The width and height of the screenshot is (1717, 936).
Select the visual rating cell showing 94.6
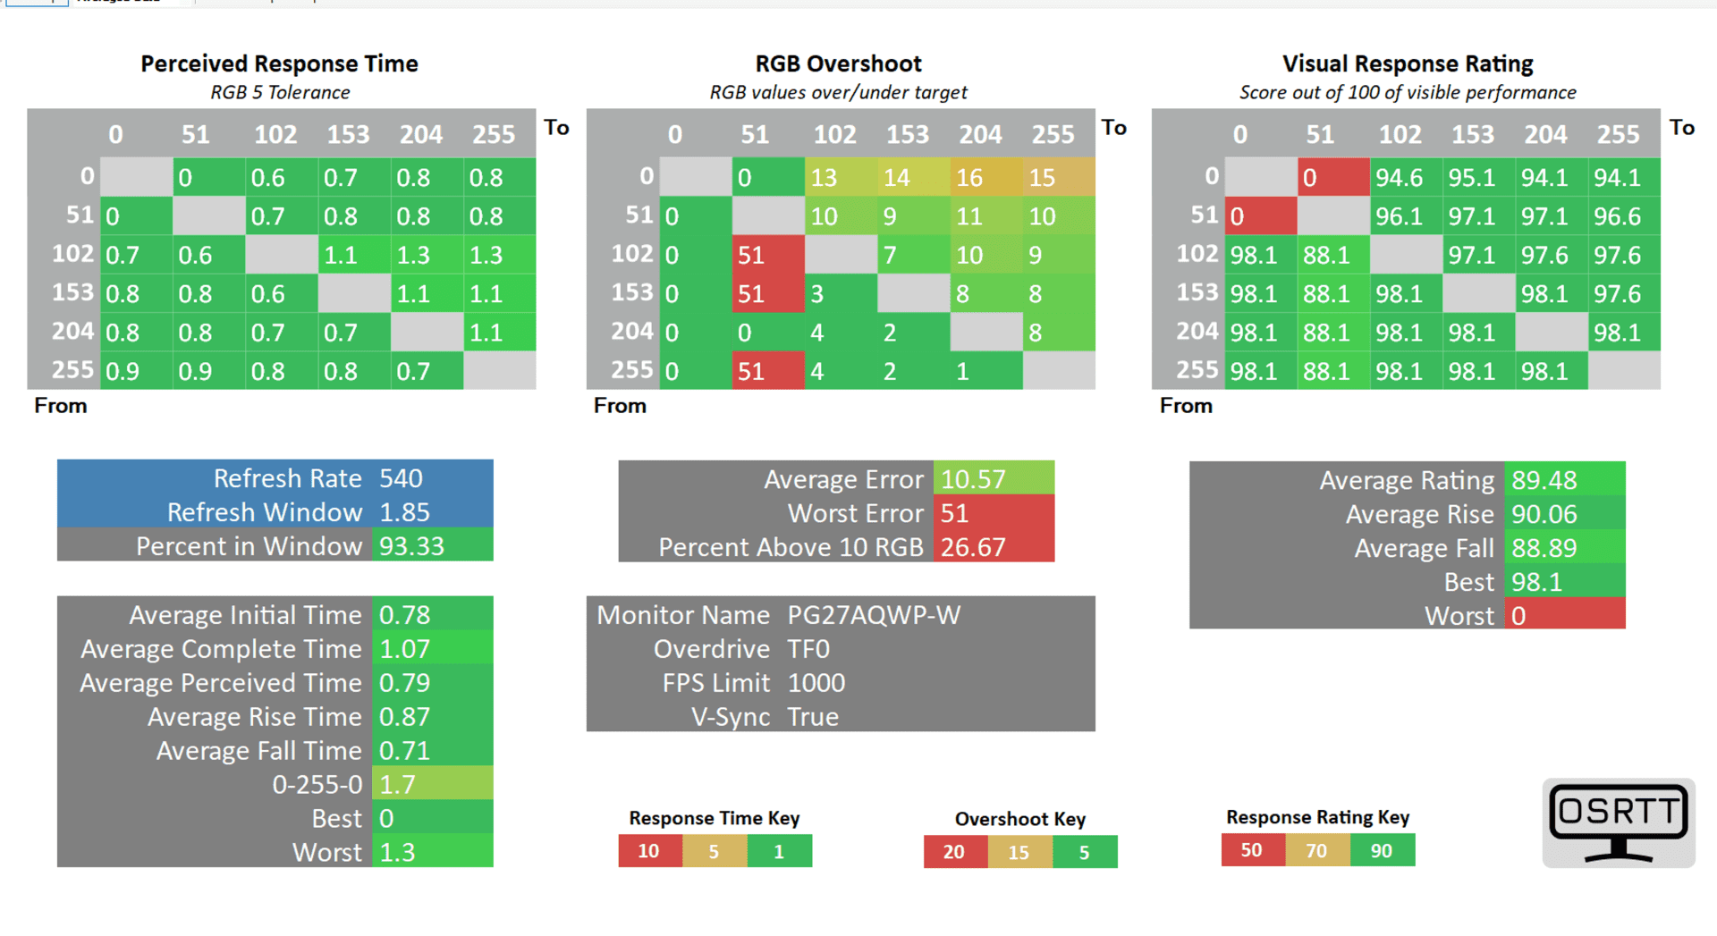tap(1399, 178)
